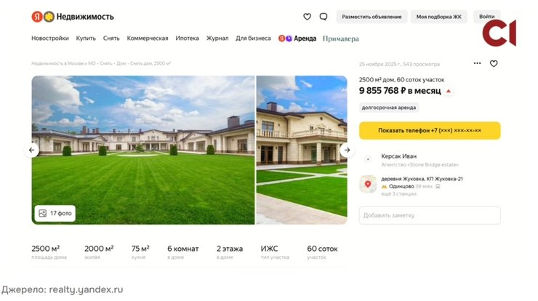Open the map location pin thumbnail
This screenshot has height=301, width=538.
(368, 184)
